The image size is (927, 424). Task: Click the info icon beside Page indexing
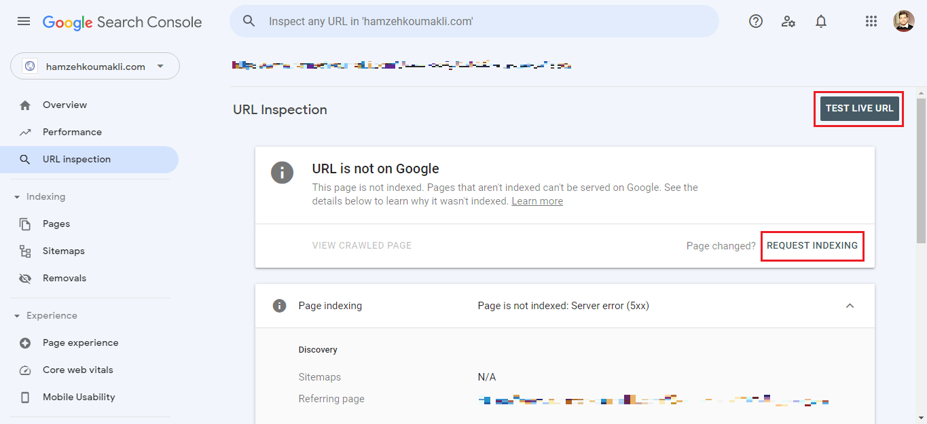(279, 306)
